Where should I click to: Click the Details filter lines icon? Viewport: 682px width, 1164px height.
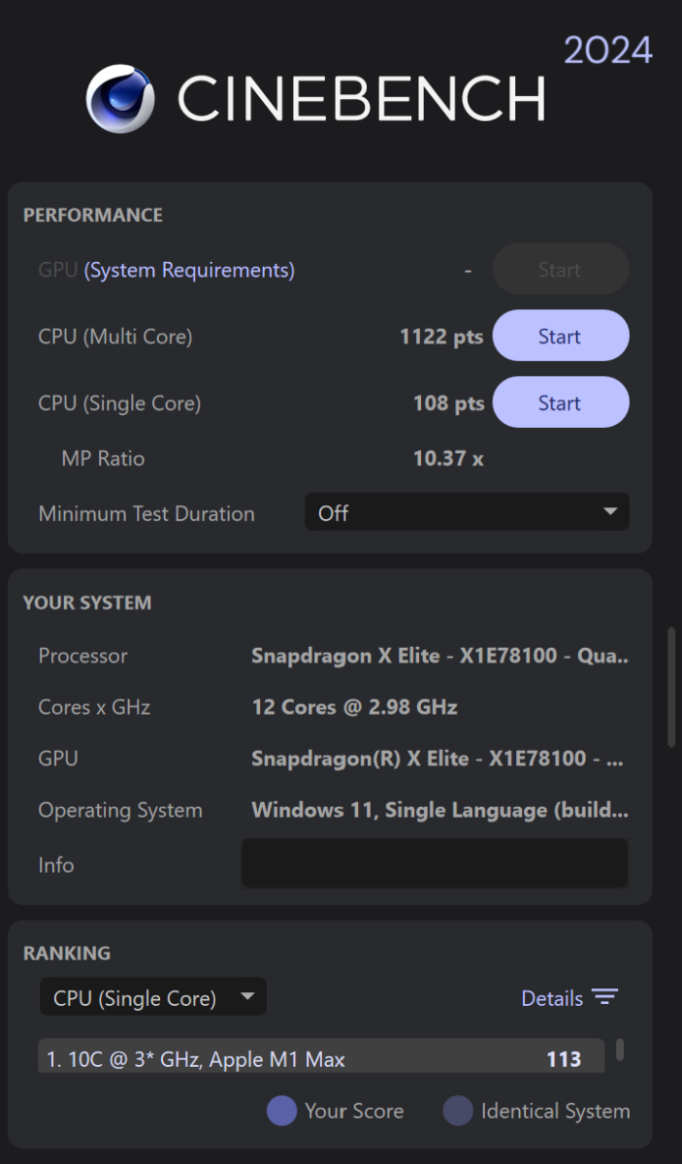click(605, 998)
